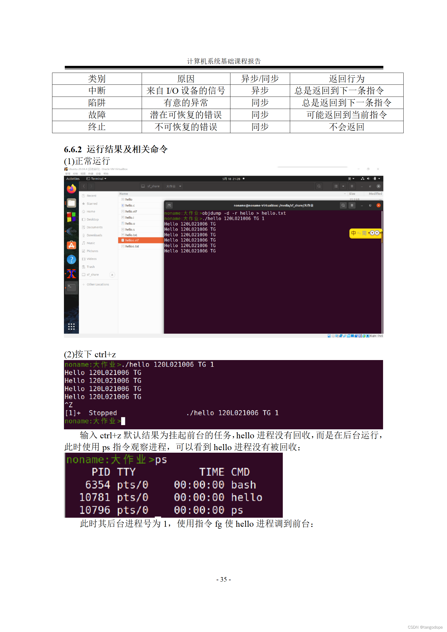Eject the sf_share drive in the sidebar
The width and height of the screenshot is (447, 632).
(112, 274)
